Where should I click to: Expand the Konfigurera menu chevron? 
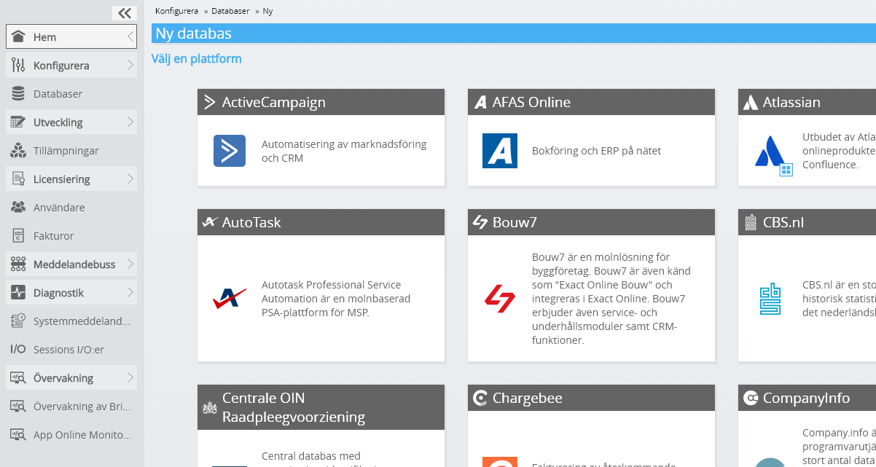pyautogui.click(x=130, y=65)
